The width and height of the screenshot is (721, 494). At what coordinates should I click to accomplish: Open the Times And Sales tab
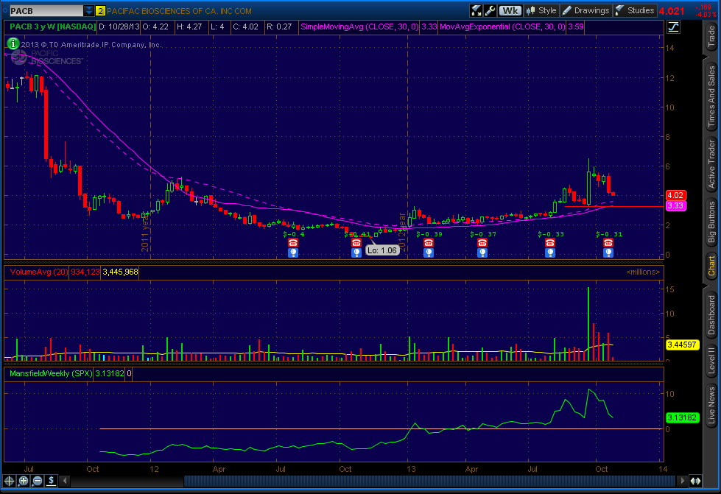(x=711, y=95)
